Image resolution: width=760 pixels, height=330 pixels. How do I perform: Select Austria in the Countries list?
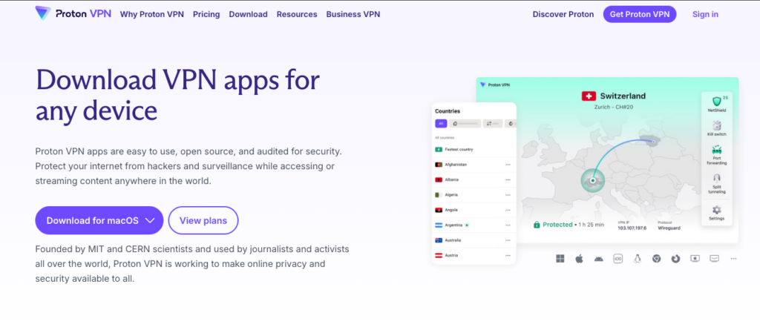point(473,255)
